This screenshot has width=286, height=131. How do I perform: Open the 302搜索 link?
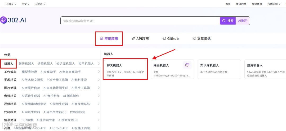pos(27,120)
